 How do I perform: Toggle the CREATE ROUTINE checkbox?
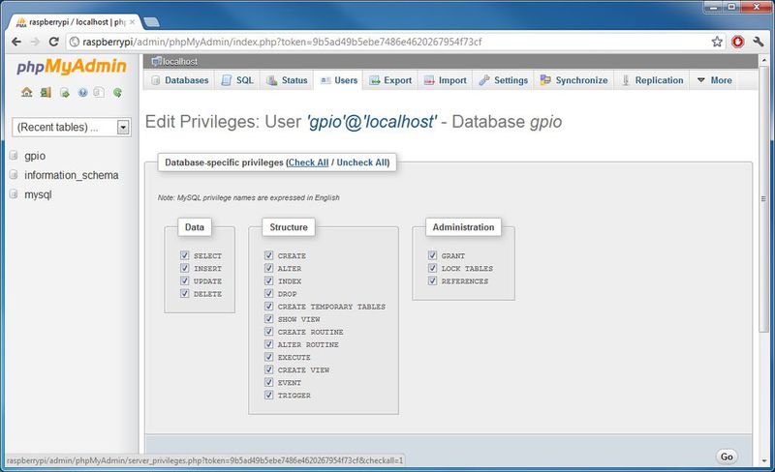(269, 332)
